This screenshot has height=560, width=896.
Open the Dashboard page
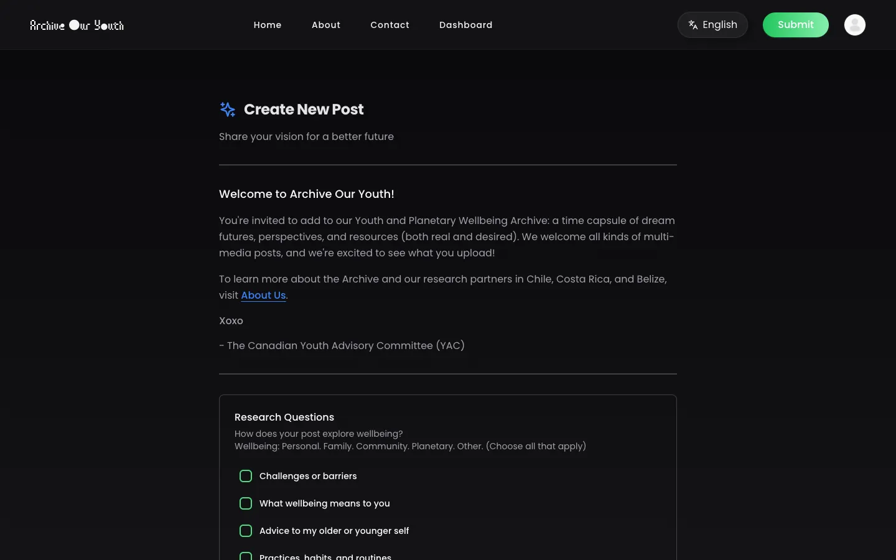(x=466, y=25)
